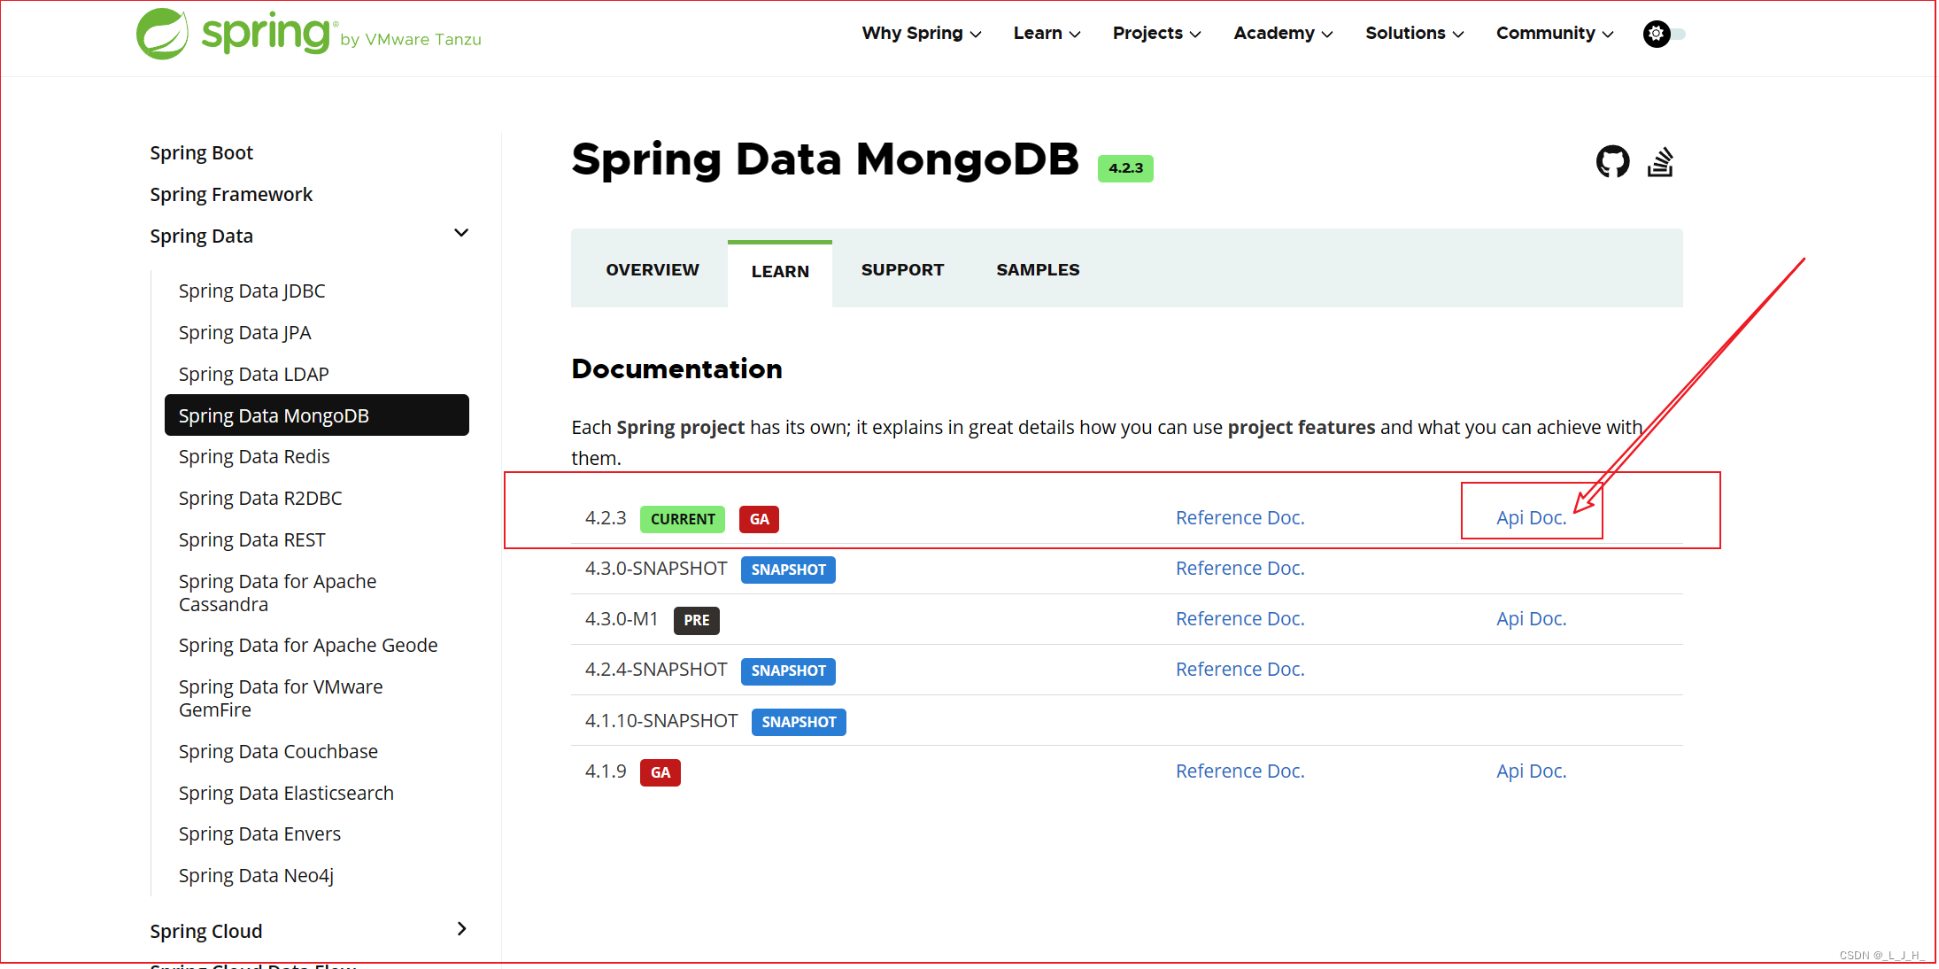Open the Stack Overflow icon

pos(1660,162)
